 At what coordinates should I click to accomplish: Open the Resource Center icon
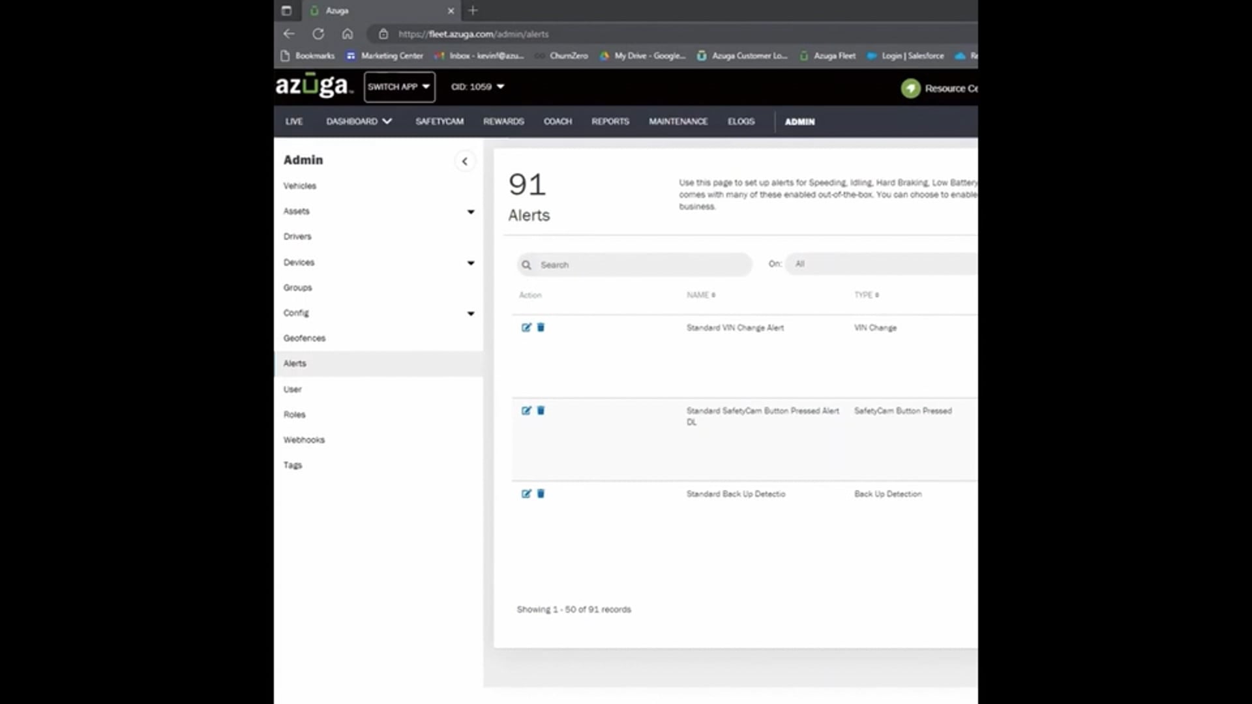(x=910, y=88)
